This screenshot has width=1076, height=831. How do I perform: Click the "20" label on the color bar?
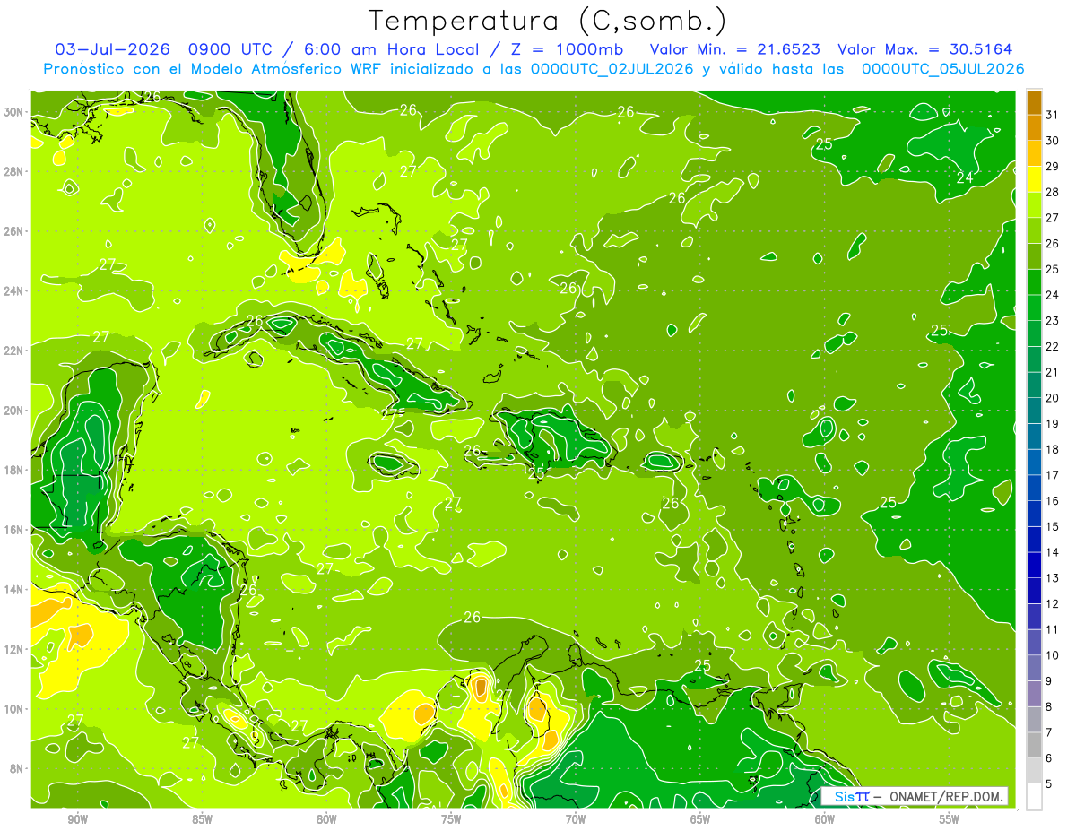tap(1052, 398)
